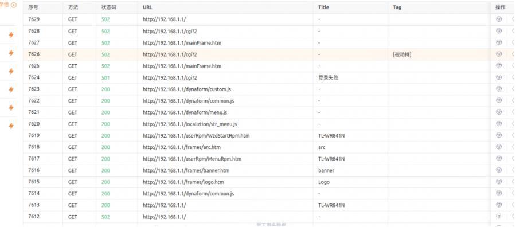Select the 登录失败 title in row 7624
Image resolution: width=516 pixels, height=227 pixels.
click(x=328, y=77)
